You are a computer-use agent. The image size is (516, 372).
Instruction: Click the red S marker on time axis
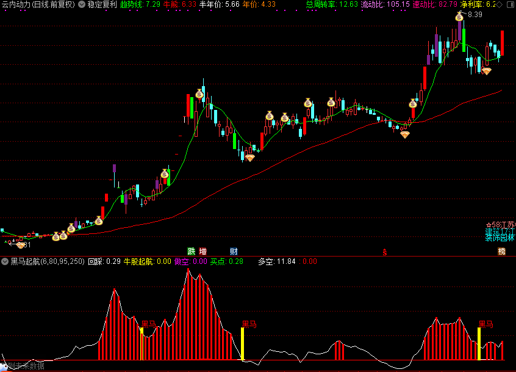pyautogui.click(x=385, y=252)
